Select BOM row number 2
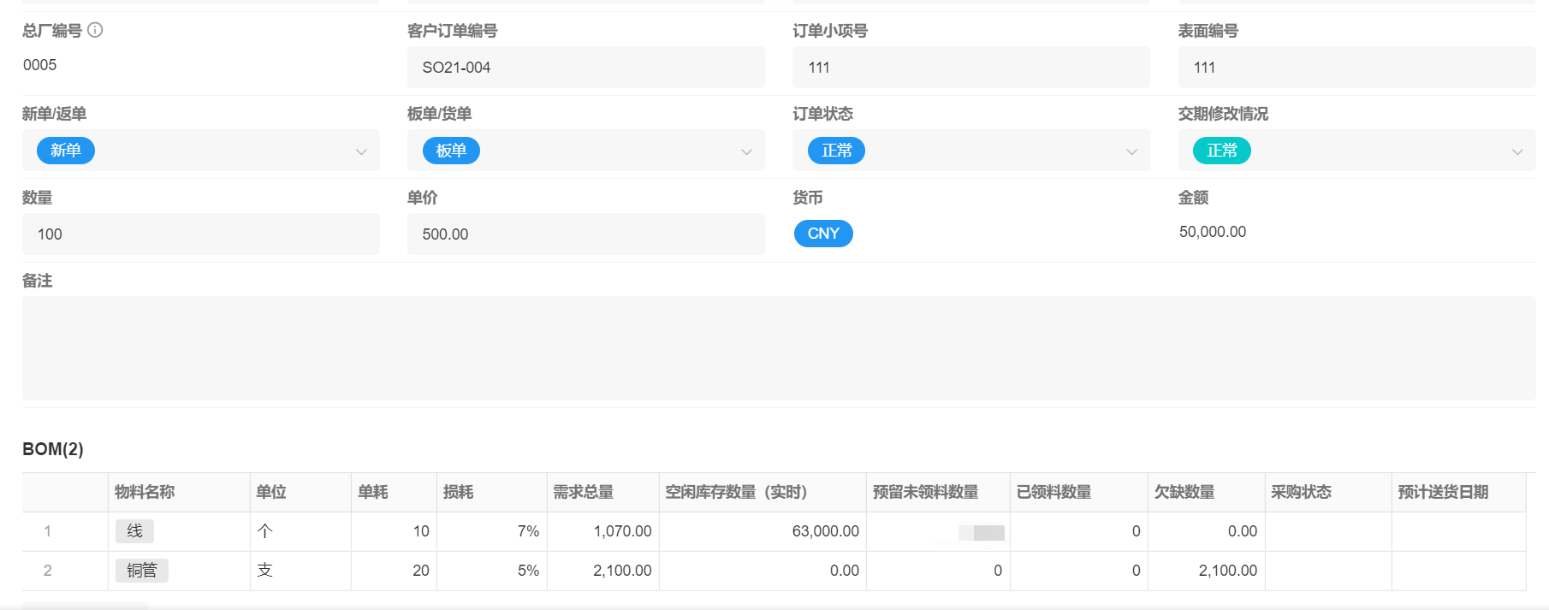Viewport: 1549px width, 610px height. point(48,571)
